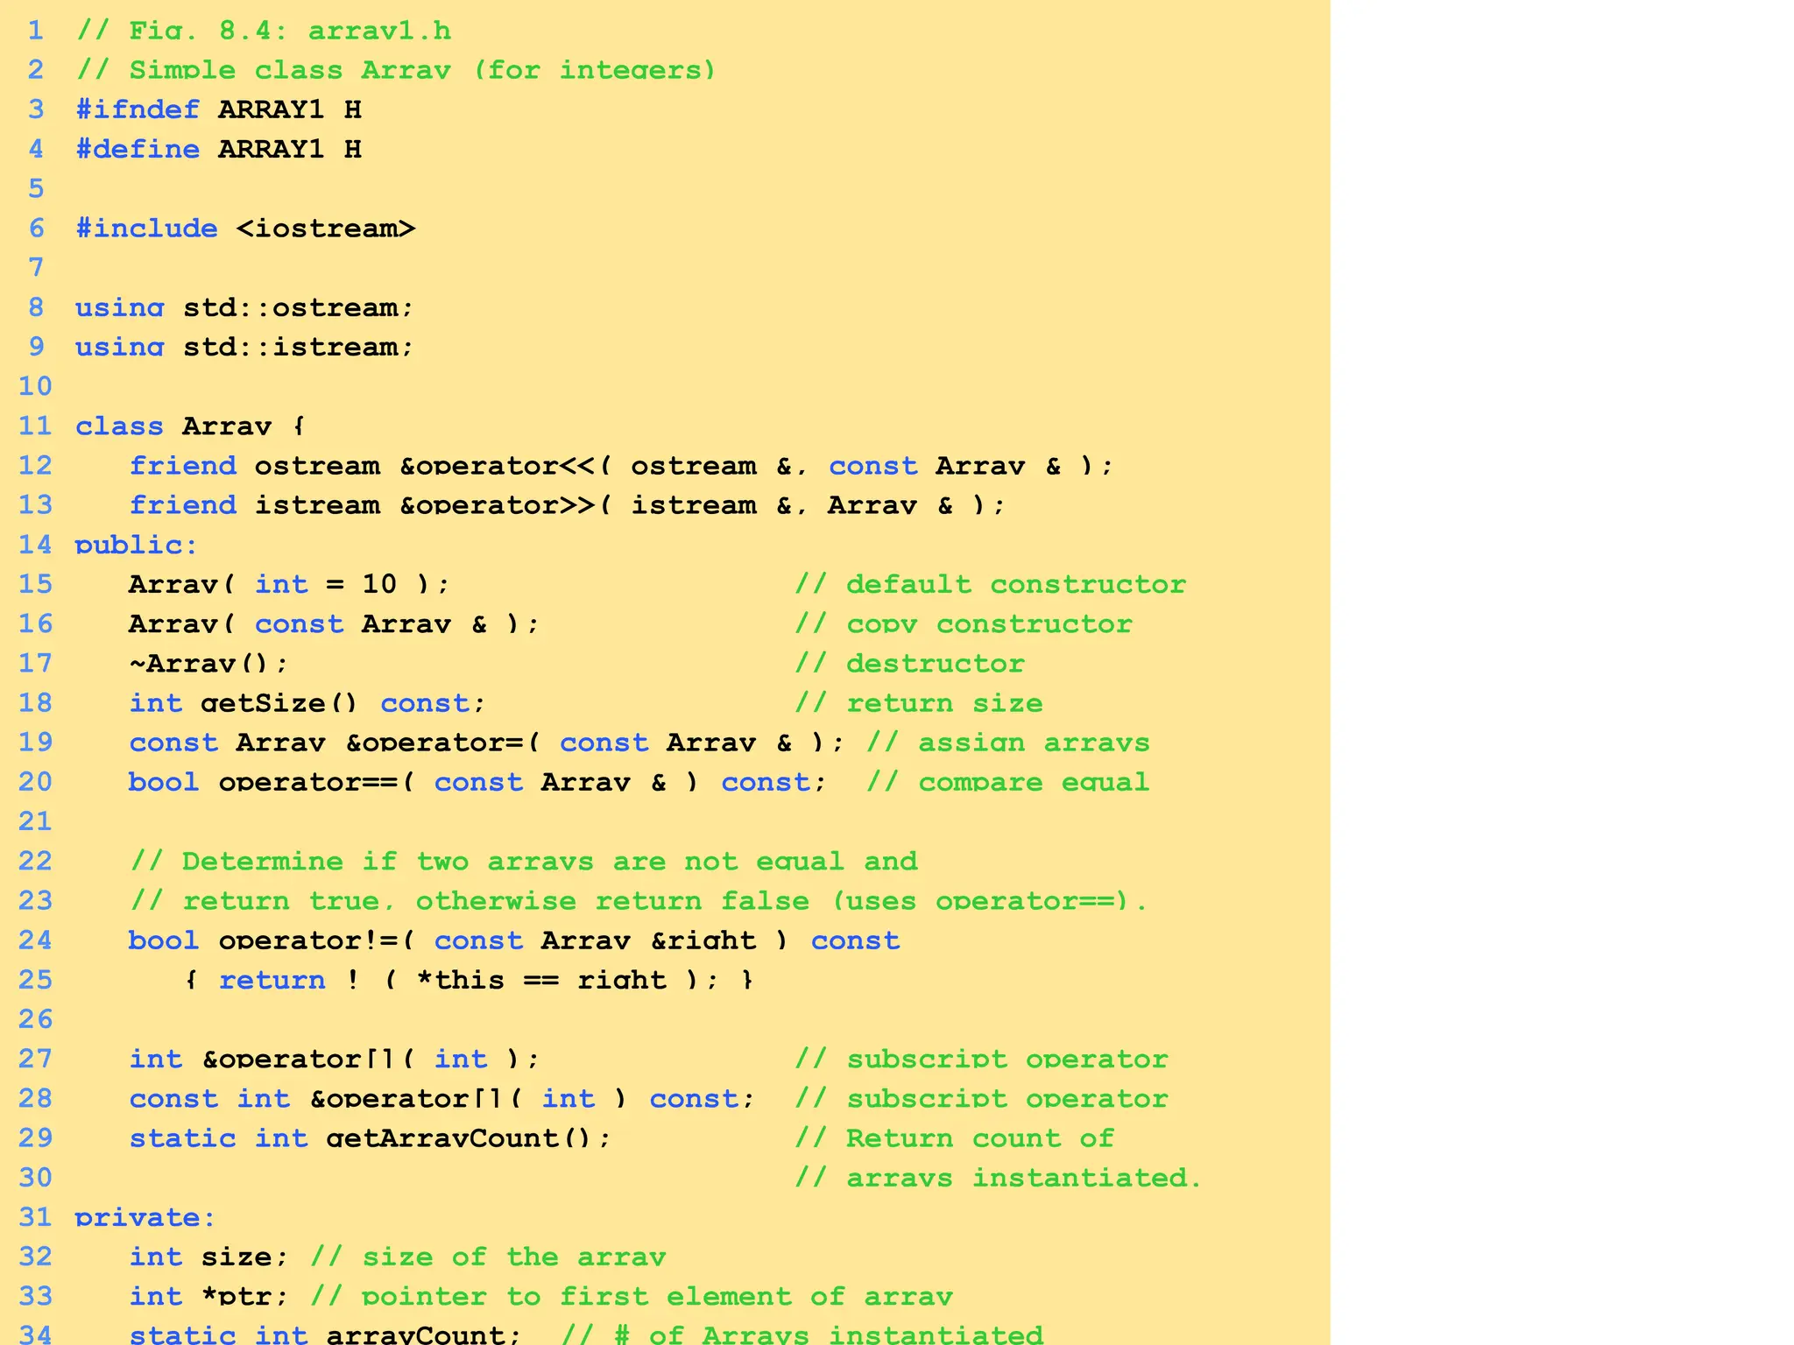Click the '#define ARRAY1_H' line

tap(219, 149)
